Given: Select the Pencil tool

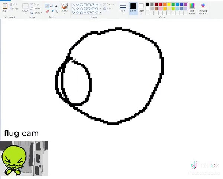Looking at the screenshot, I should 47,6.
